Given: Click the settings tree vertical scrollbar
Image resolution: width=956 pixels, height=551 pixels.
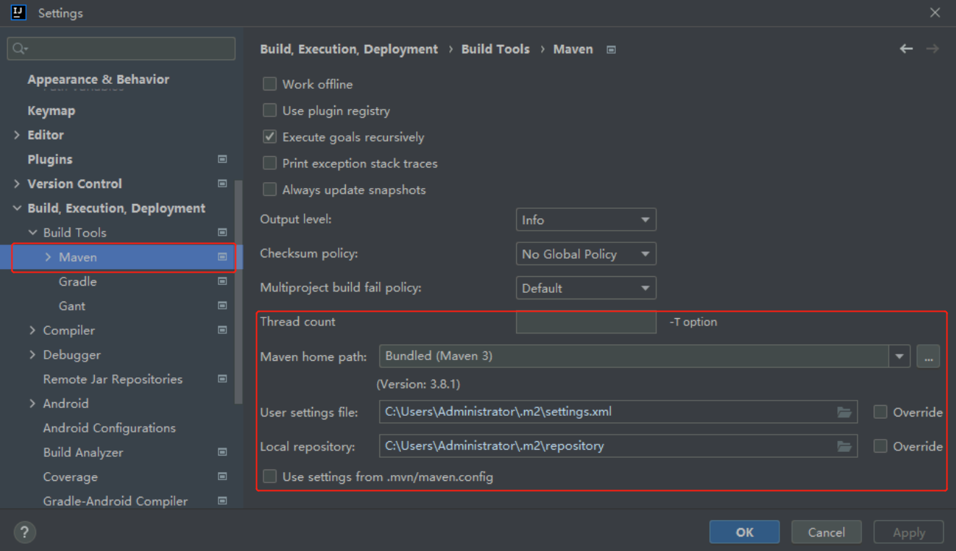Looking at the screenshot, I should click(239, 292).
